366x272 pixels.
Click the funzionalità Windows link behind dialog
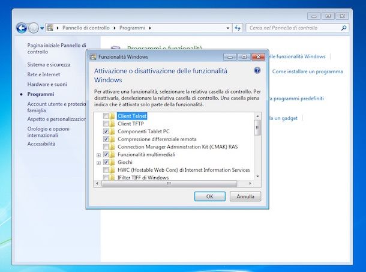click(297, 56)
